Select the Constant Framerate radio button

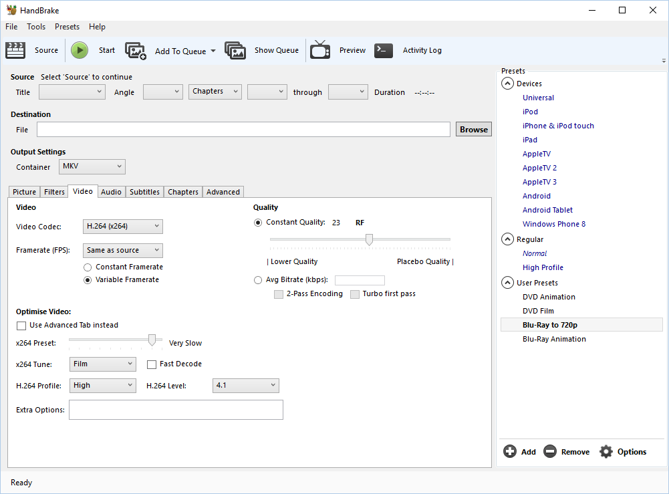88,267
